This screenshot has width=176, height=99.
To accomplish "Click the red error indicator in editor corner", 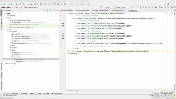I will tap(167, 13).
